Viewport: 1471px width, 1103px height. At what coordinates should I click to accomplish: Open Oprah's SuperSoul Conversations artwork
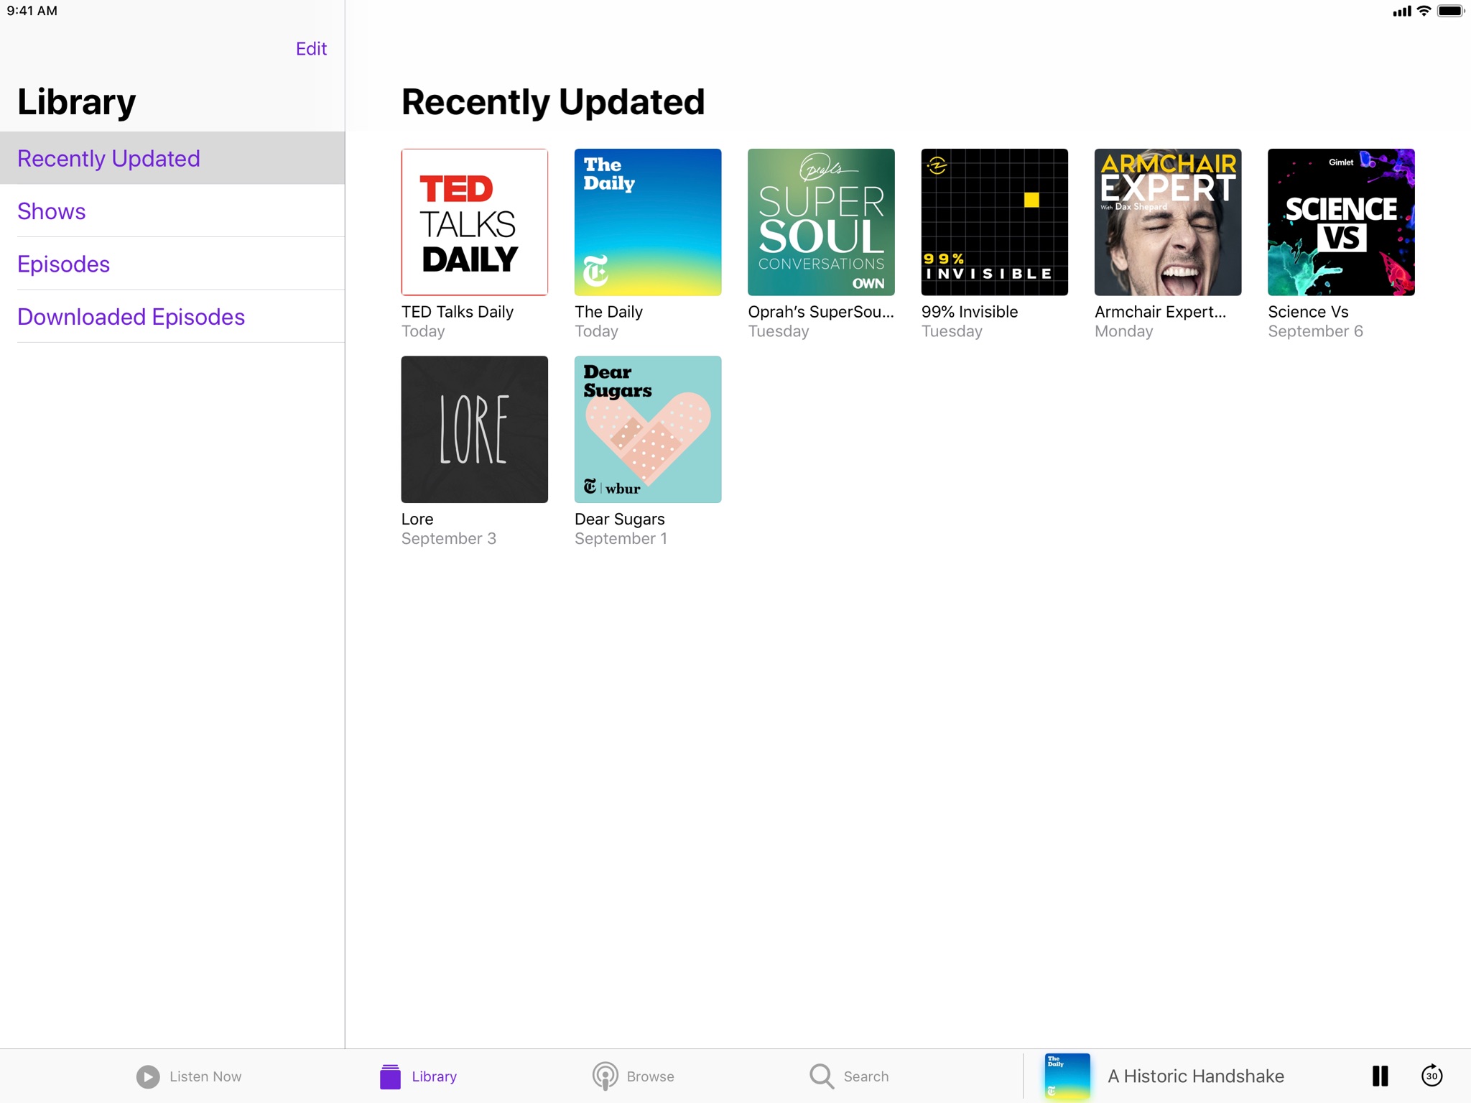click(x=821, y=222)
